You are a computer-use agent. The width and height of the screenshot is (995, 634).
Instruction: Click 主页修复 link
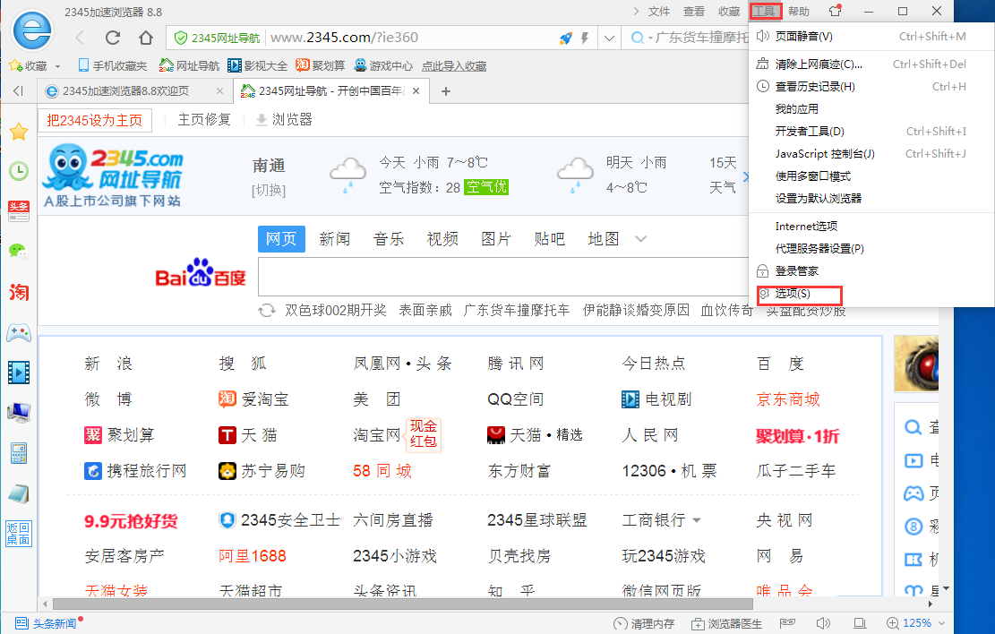[204, 120]
